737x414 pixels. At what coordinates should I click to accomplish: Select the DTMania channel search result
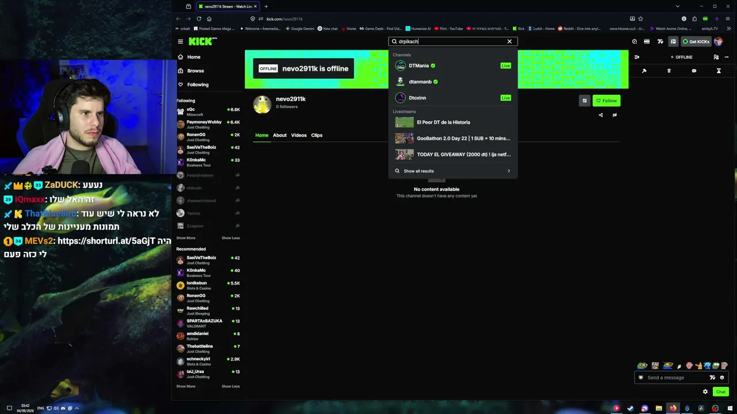tap(453, 66)
